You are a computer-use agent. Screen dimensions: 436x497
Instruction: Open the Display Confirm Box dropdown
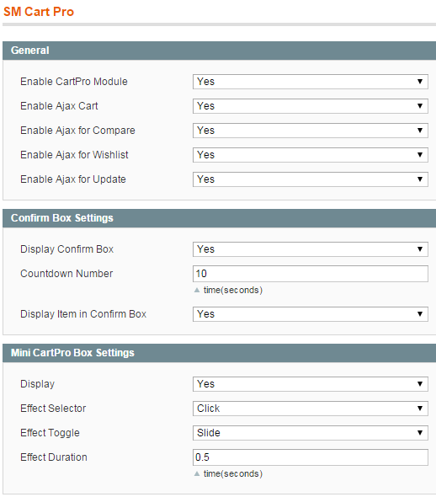coord(311,249)
